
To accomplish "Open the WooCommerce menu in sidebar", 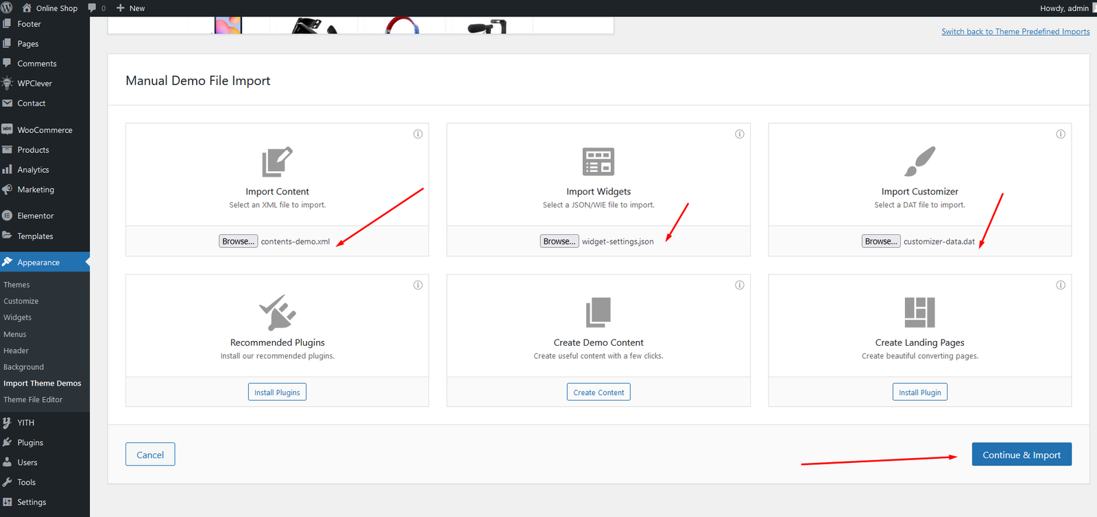I will coord(45,130).
